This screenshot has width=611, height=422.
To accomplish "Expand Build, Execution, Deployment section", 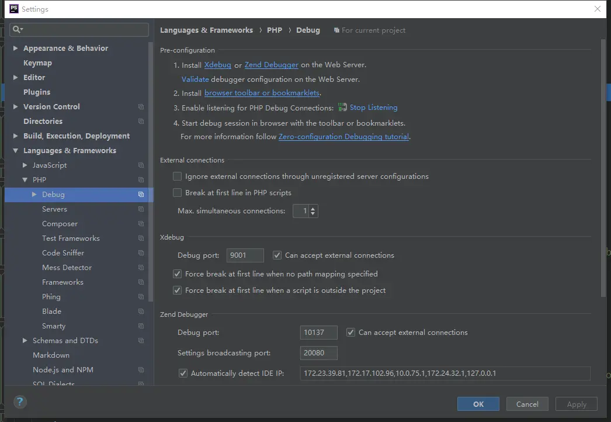I will click(16, 136).
